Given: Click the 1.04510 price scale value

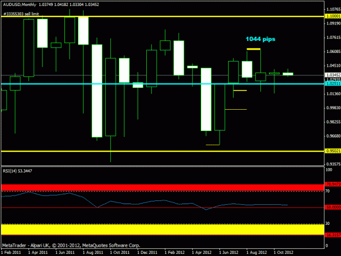Looking at the screenshot, I should (333, 66).
